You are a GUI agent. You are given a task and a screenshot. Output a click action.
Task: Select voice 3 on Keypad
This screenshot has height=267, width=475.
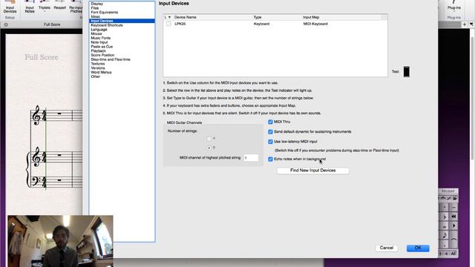point(440,254)
